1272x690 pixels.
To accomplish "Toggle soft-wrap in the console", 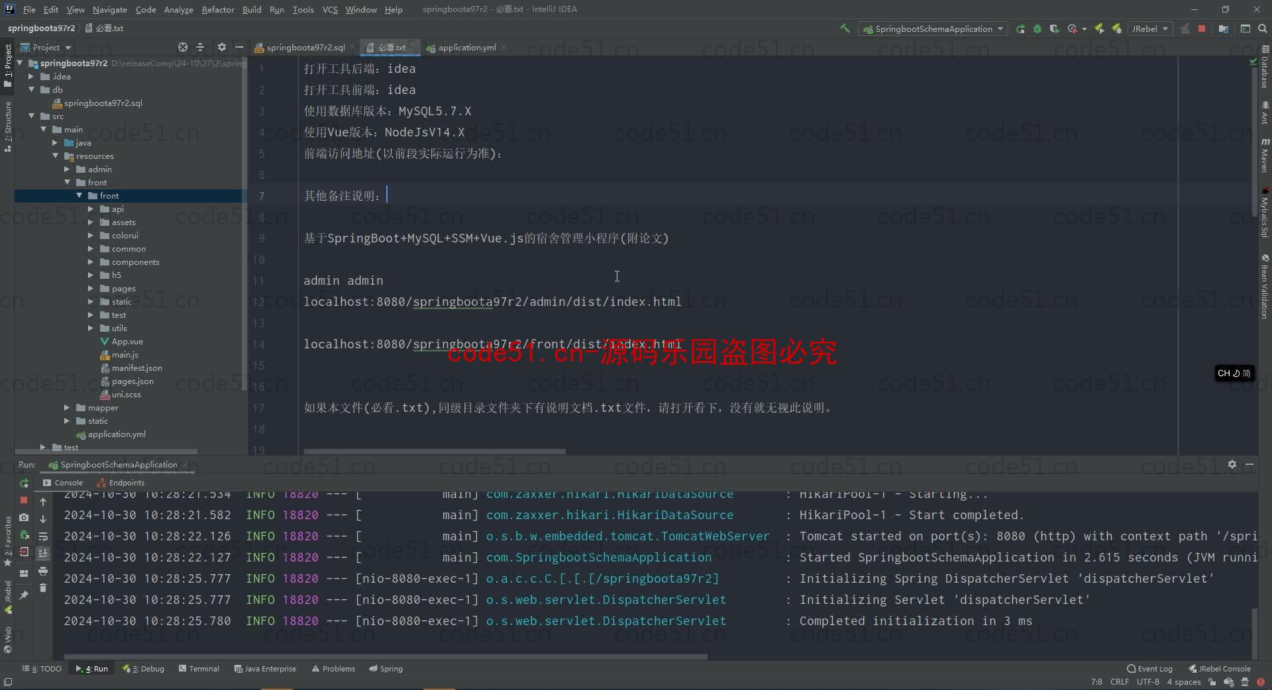I will (x=43, y=536).
